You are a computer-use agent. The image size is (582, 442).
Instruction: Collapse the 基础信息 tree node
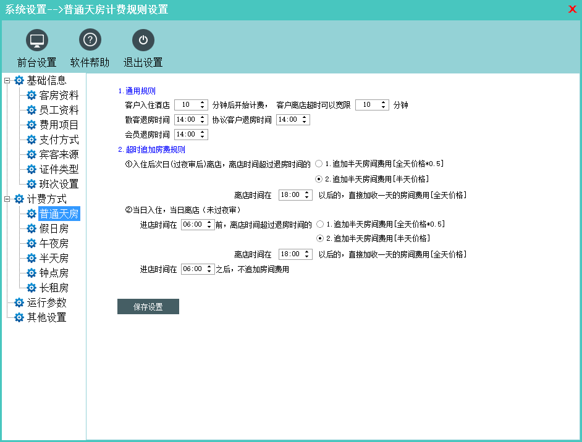(7, 80)
